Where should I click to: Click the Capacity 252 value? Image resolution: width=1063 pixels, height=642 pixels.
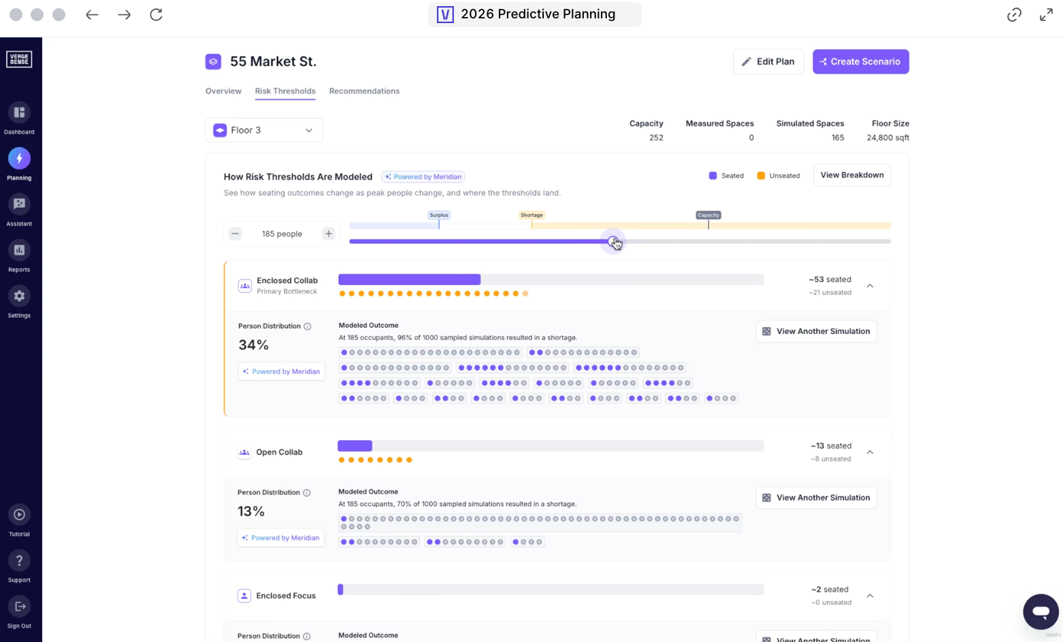point(656,137)
